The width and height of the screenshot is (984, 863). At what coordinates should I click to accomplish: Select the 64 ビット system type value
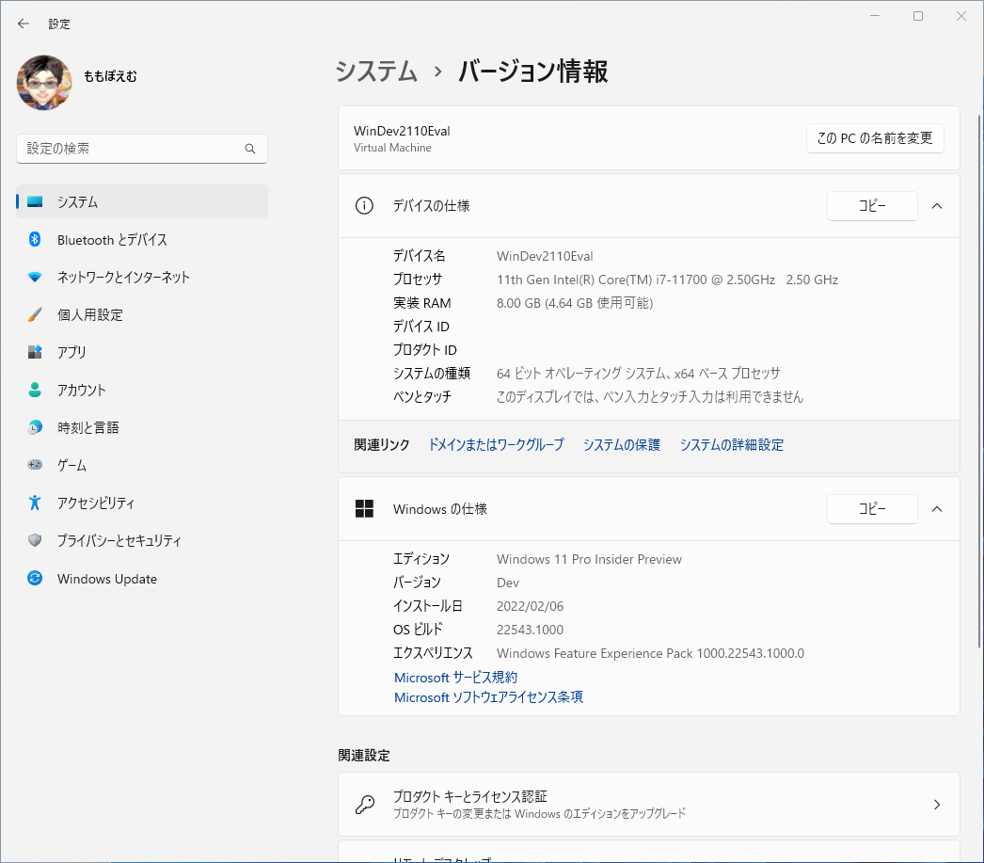pos(638,374)
